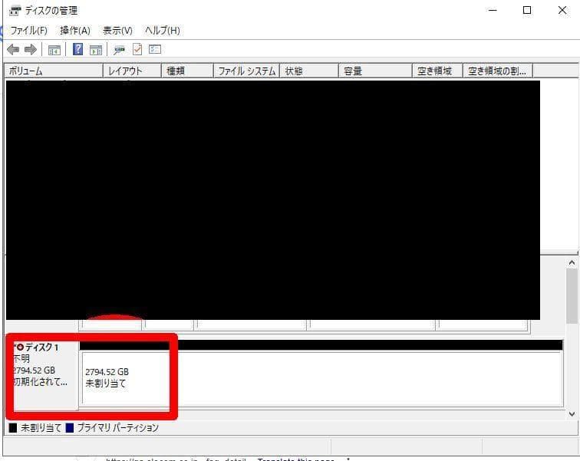
Task: Click the black 未割り当て legend swatch
Action: pos(12,428)
